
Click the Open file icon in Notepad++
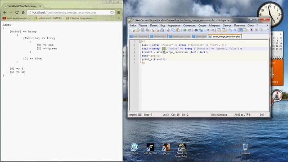click(x=138, y=30)
